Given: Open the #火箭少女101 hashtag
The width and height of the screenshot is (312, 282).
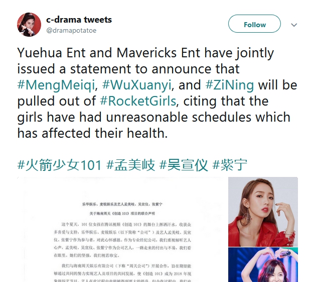Looking at the screenshot, I should [60, 165].
